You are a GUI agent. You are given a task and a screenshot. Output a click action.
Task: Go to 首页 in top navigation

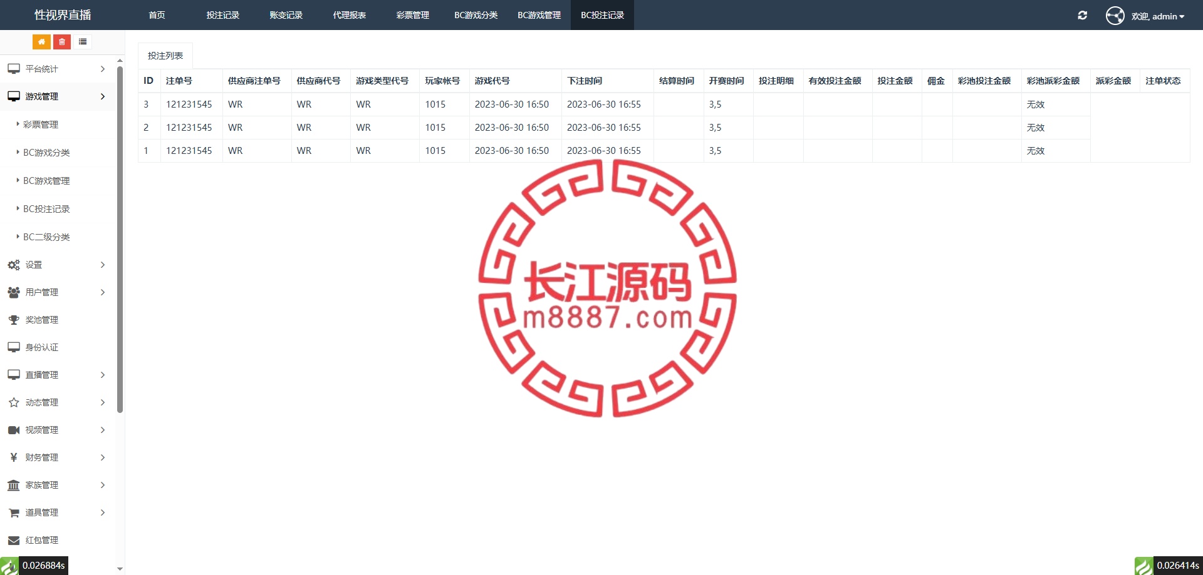(157, 15)
